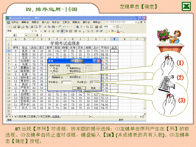
Task: Click the Underline formatting icon
Action: 53,31
